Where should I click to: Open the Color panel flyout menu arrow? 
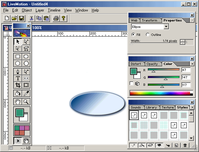(192, 64)
